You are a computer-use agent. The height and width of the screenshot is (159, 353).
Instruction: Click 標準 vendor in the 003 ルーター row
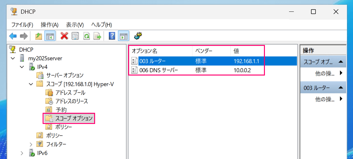201,61
